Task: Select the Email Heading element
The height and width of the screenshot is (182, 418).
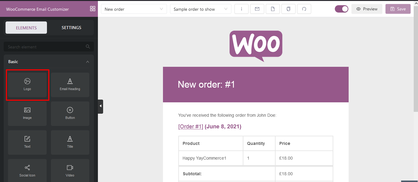Action: 70,85
